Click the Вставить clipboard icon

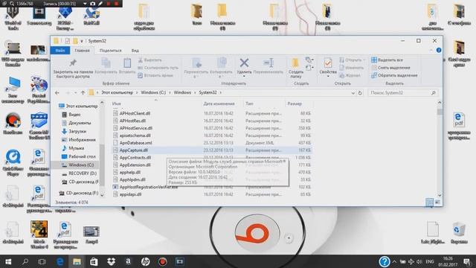pos(127,63)
